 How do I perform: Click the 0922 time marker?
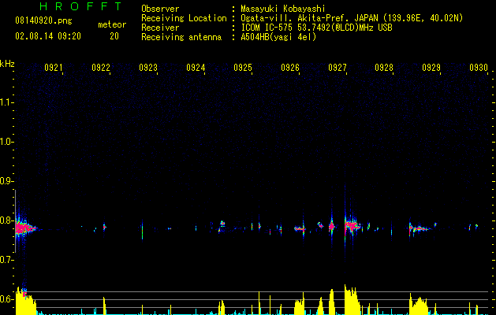click(x=101, y=68)
